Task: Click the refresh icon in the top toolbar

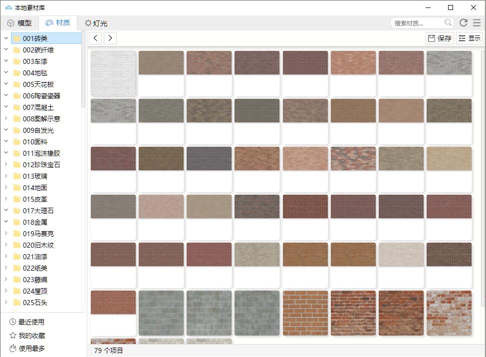Action: (464, 22)
